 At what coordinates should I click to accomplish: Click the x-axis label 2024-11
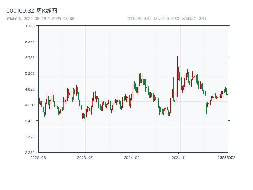tap(179, 158)
